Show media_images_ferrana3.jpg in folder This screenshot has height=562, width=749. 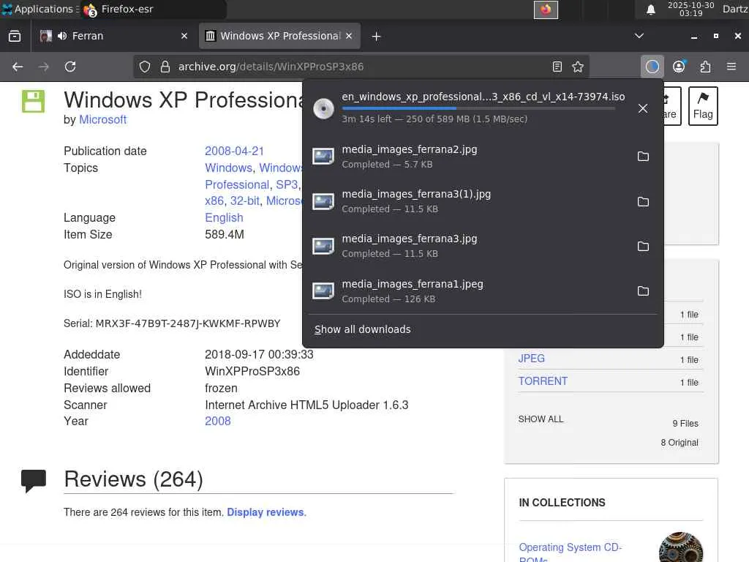coord(643,246)
